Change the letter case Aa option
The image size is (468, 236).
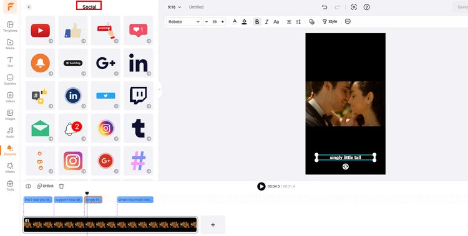276,21
